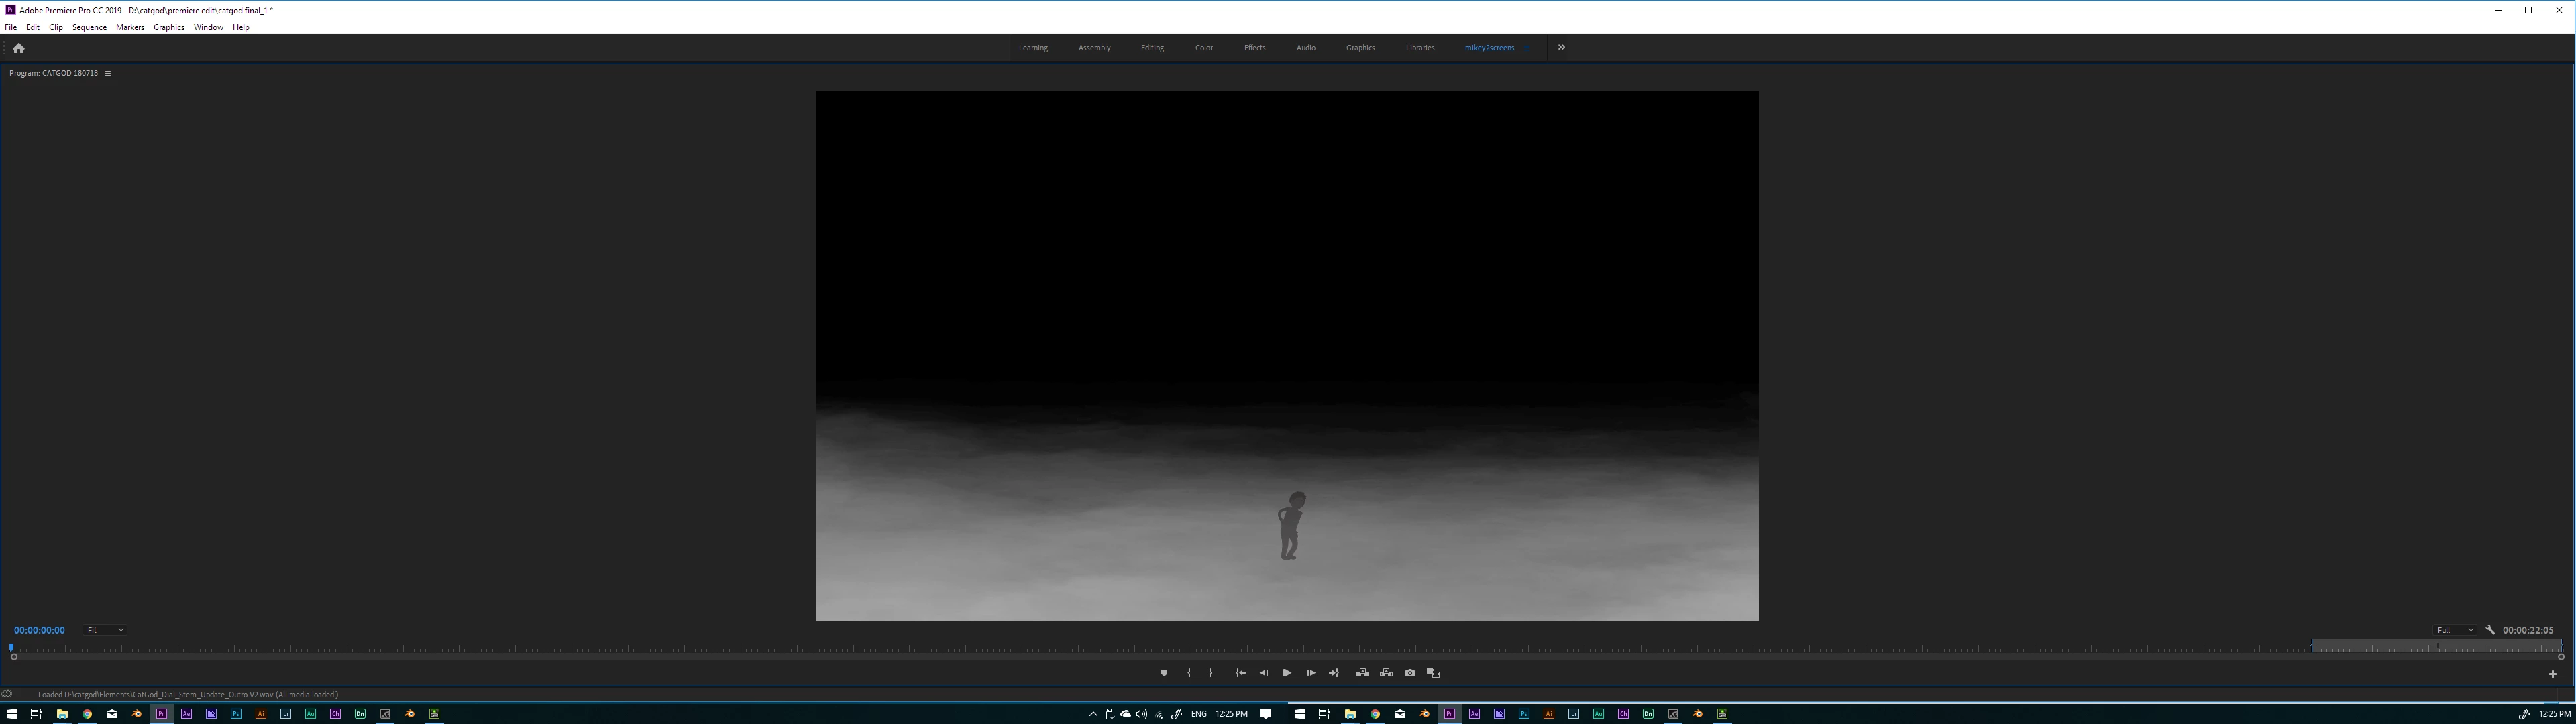Click the Mark In bracket icon
Viewport: 2576px width, 724px height.
coord(1189,673)
